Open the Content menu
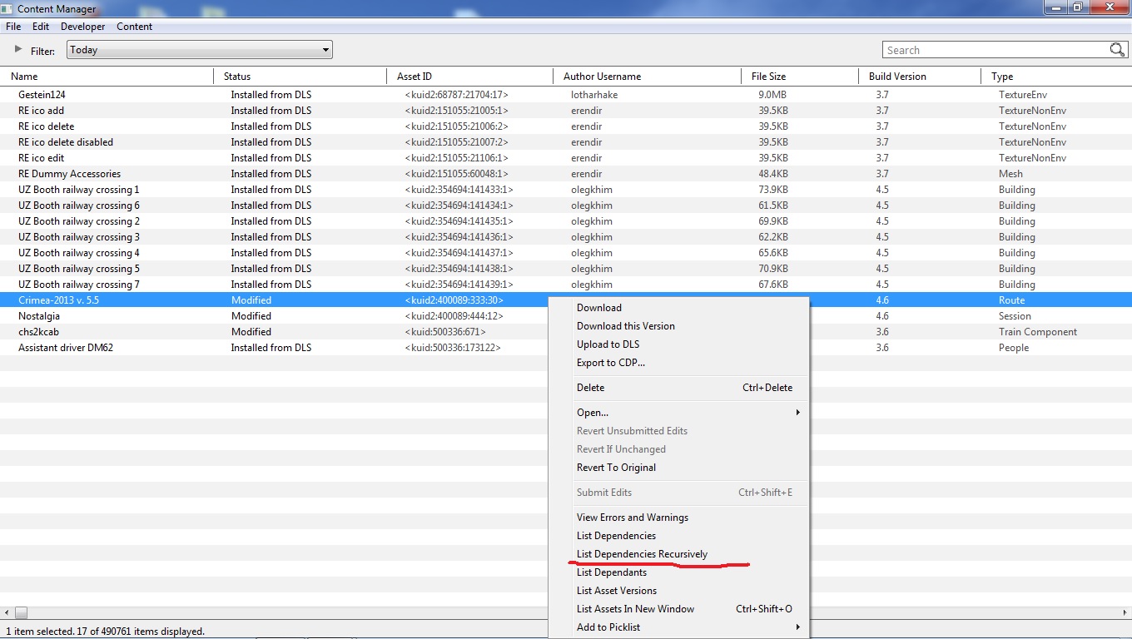1132x639 pixels. (134, 27)
